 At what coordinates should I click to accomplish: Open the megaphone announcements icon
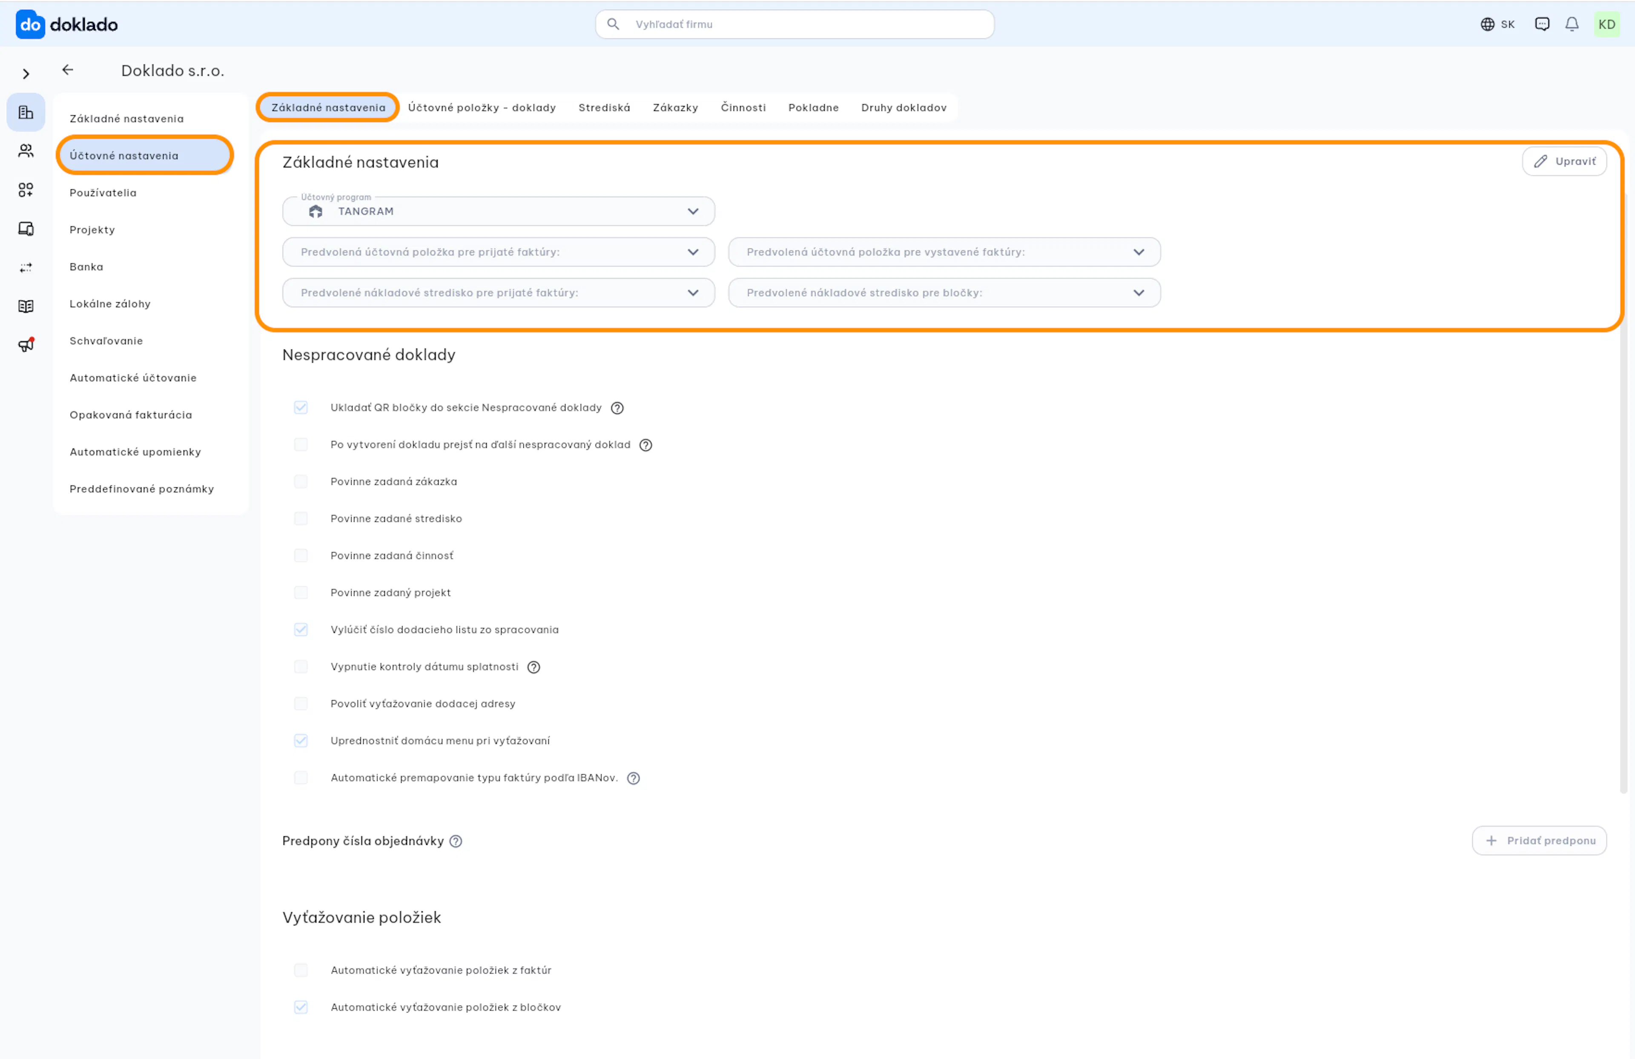click(x=26, y=345)
